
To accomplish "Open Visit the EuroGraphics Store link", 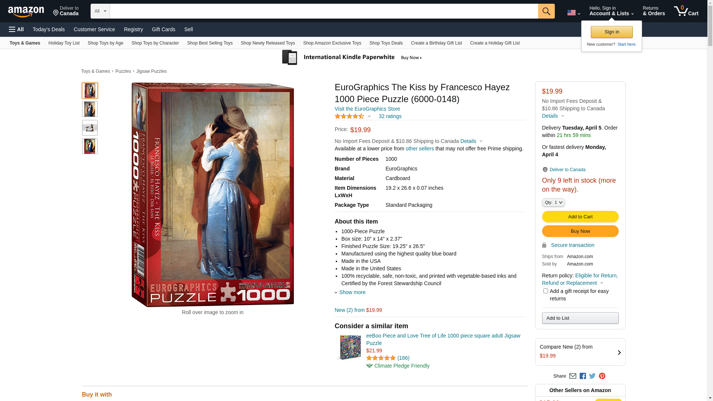I will (x=367, y=109).
